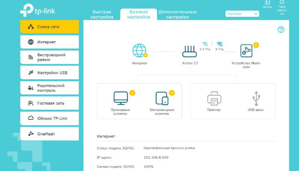Switch to Дополнительные настройки tab
299x171 pixels.
(x=178, y=14)
